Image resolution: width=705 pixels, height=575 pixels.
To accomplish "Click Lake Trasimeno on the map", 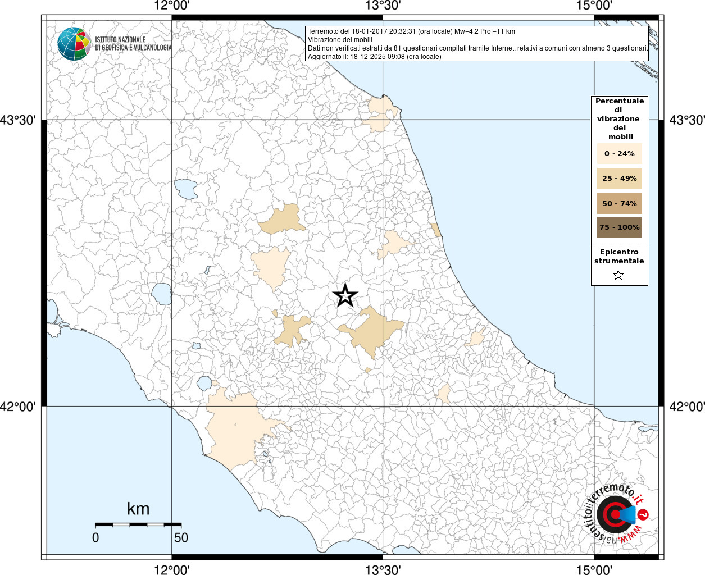I will pyautogui.click(x=186, y=189).
